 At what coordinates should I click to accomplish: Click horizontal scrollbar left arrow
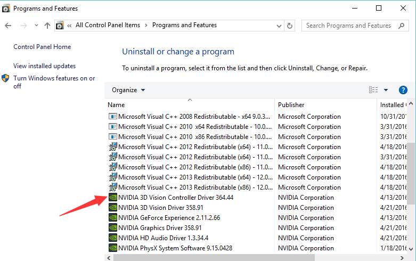[109, 258]
